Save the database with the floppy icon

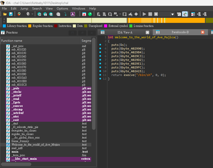coord(11,14)
